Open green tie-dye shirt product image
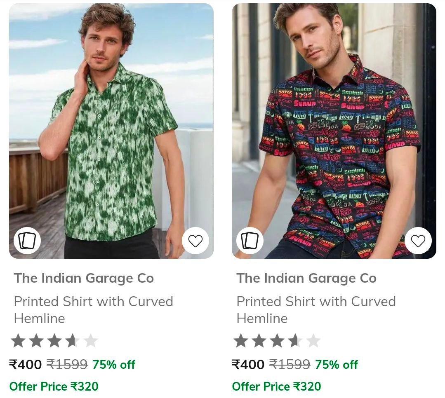Viewport: 445px width, 398px height. pyautogui.click(x=111, y=131)
